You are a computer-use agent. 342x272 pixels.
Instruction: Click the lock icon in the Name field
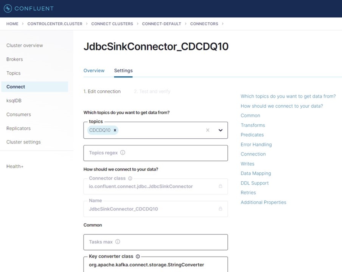click(x=221, y=209)
